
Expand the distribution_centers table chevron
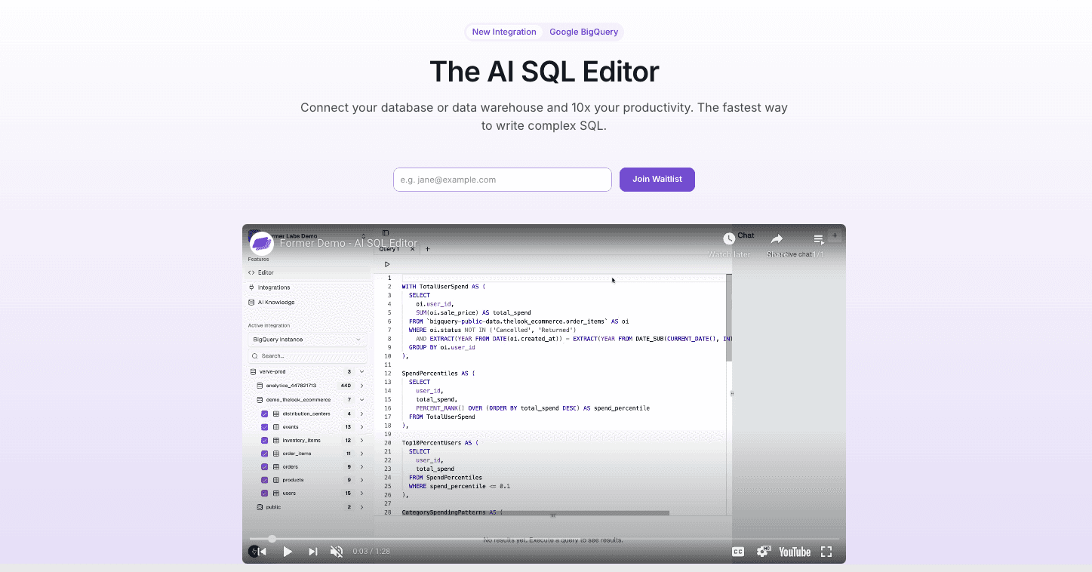[361, 414]
